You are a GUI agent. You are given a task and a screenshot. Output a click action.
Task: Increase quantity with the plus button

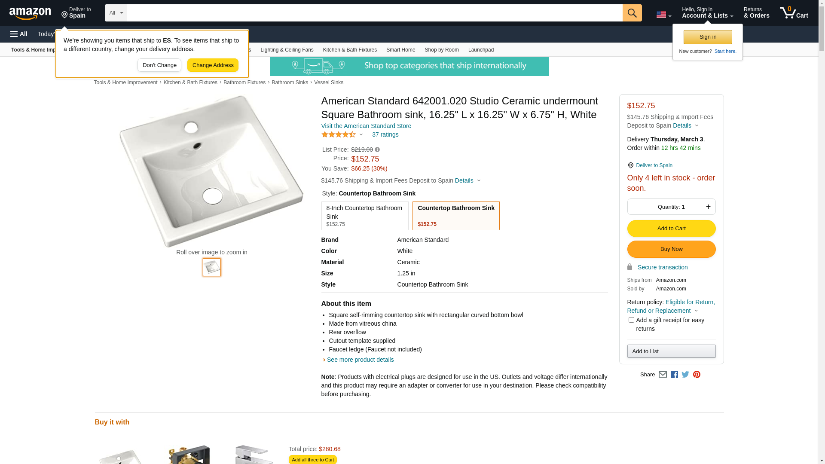[x=708, y=207]
